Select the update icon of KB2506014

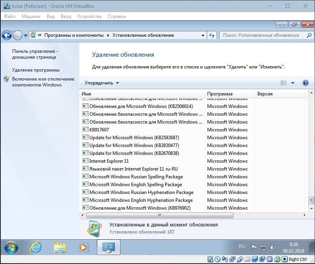coord(86,106)
